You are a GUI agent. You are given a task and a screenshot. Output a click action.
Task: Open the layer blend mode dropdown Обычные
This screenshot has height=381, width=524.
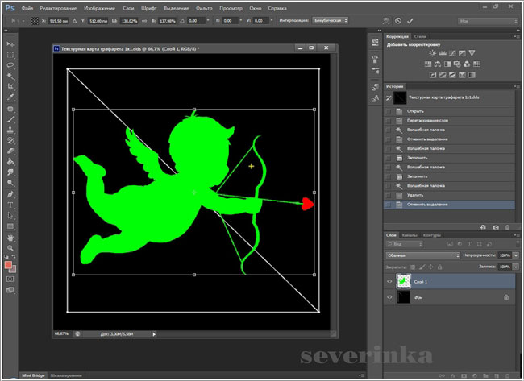[423, 255]
